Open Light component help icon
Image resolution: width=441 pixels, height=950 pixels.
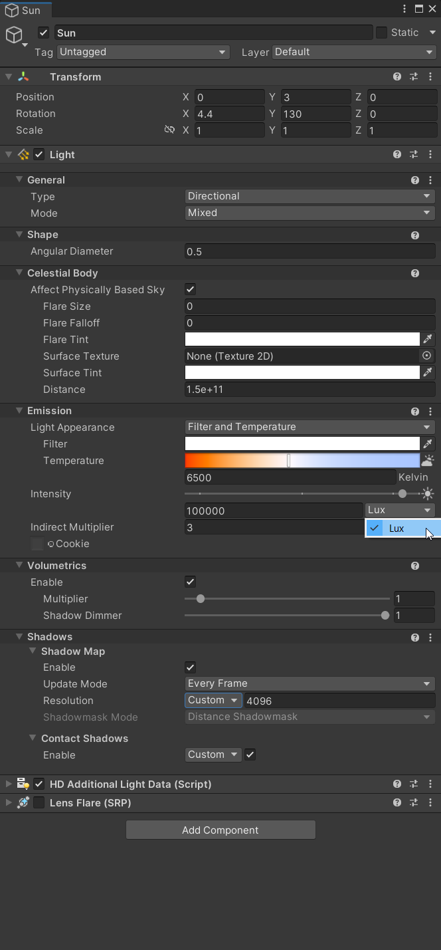397,155
